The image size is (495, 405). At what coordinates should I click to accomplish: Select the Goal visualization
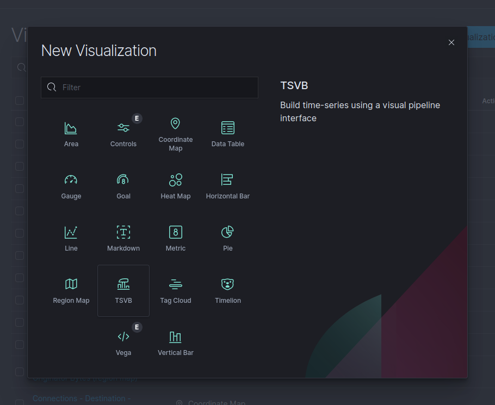click(123, 185)
